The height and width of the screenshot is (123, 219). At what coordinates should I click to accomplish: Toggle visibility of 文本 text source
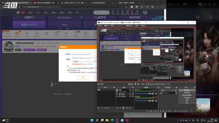pos(130,92)
